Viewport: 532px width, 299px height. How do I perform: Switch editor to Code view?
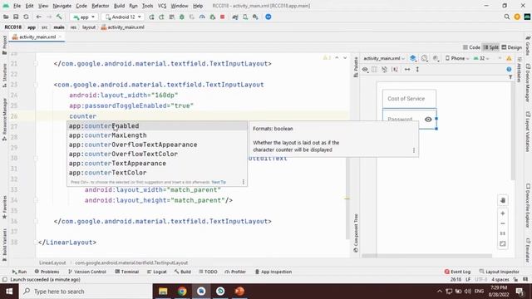point(471,47)
